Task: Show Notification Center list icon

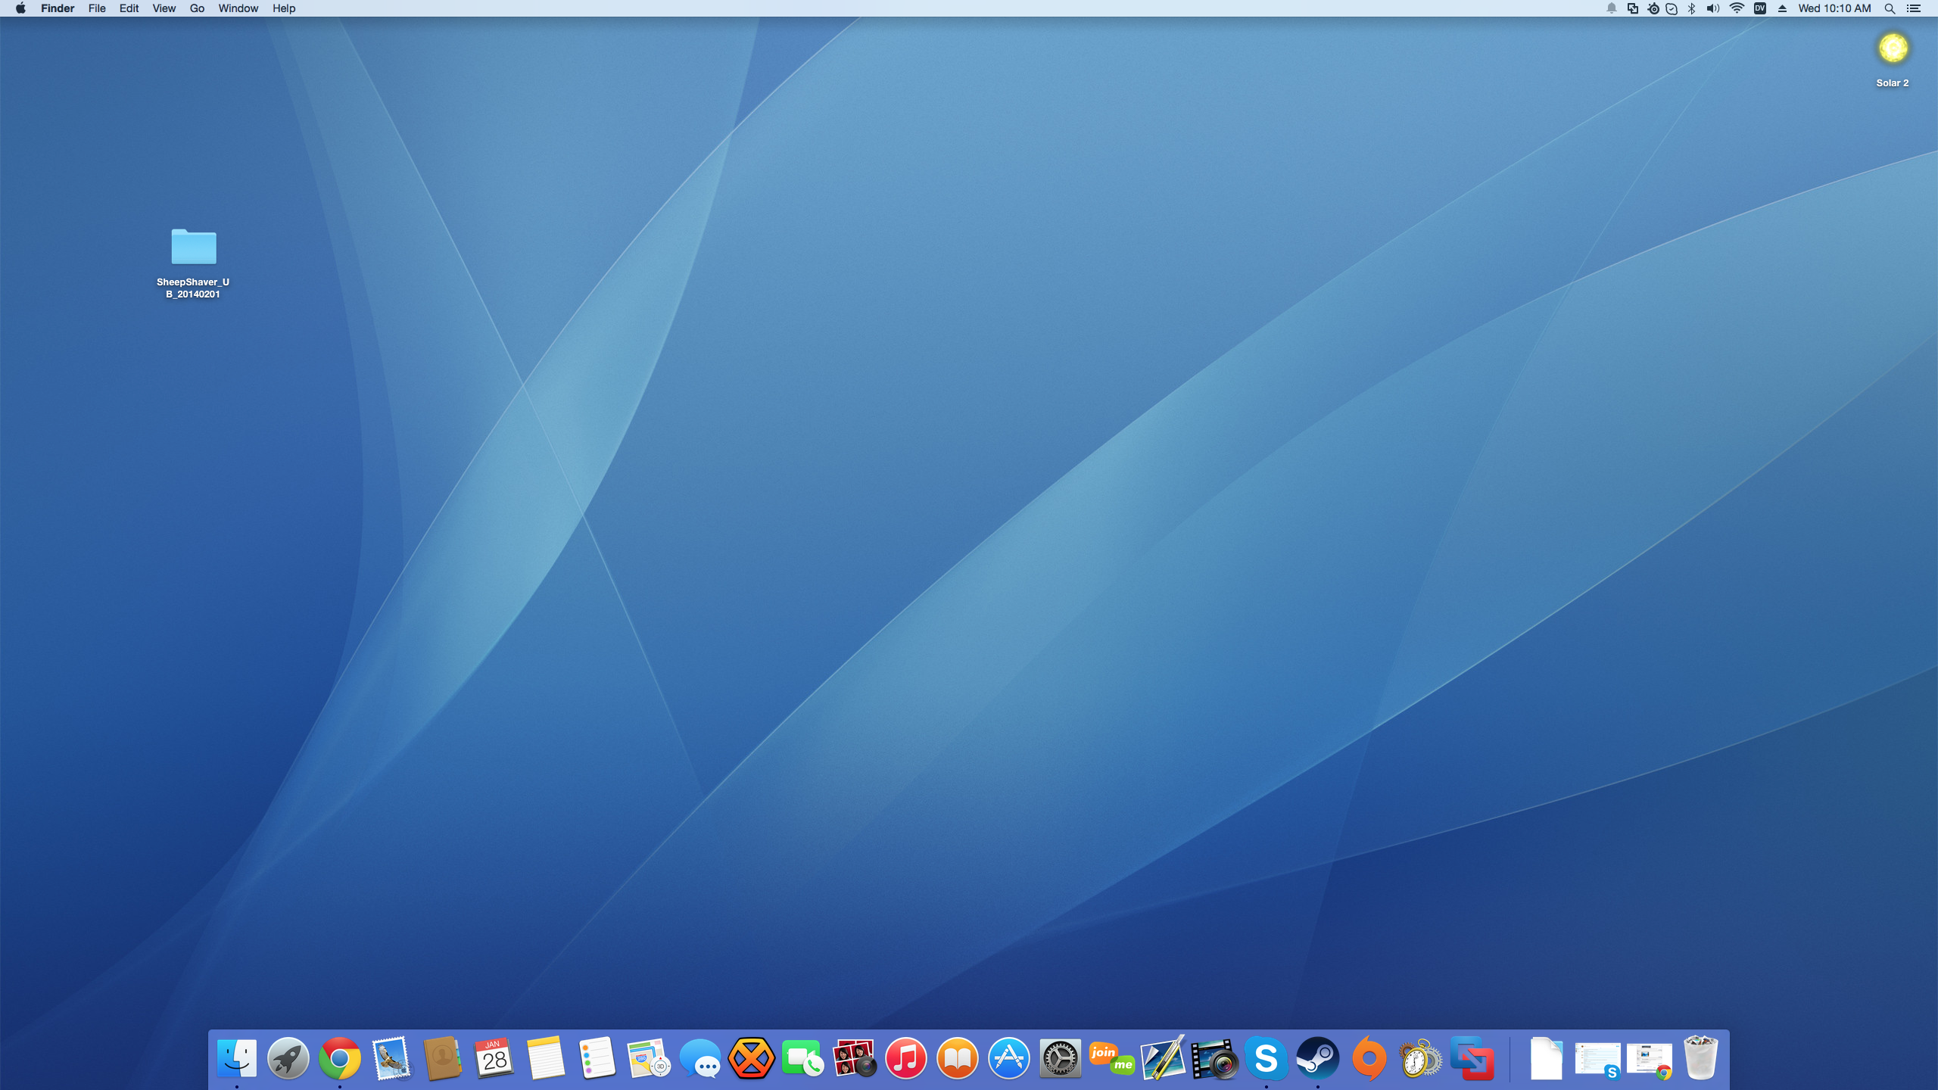Action: pyautogui.click(x=1913, y=8)
